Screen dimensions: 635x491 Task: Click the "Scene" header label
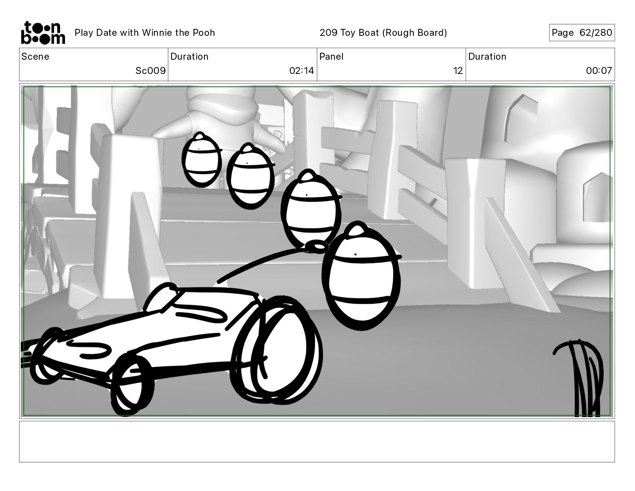pyautogui.click(x=35, y=57)
